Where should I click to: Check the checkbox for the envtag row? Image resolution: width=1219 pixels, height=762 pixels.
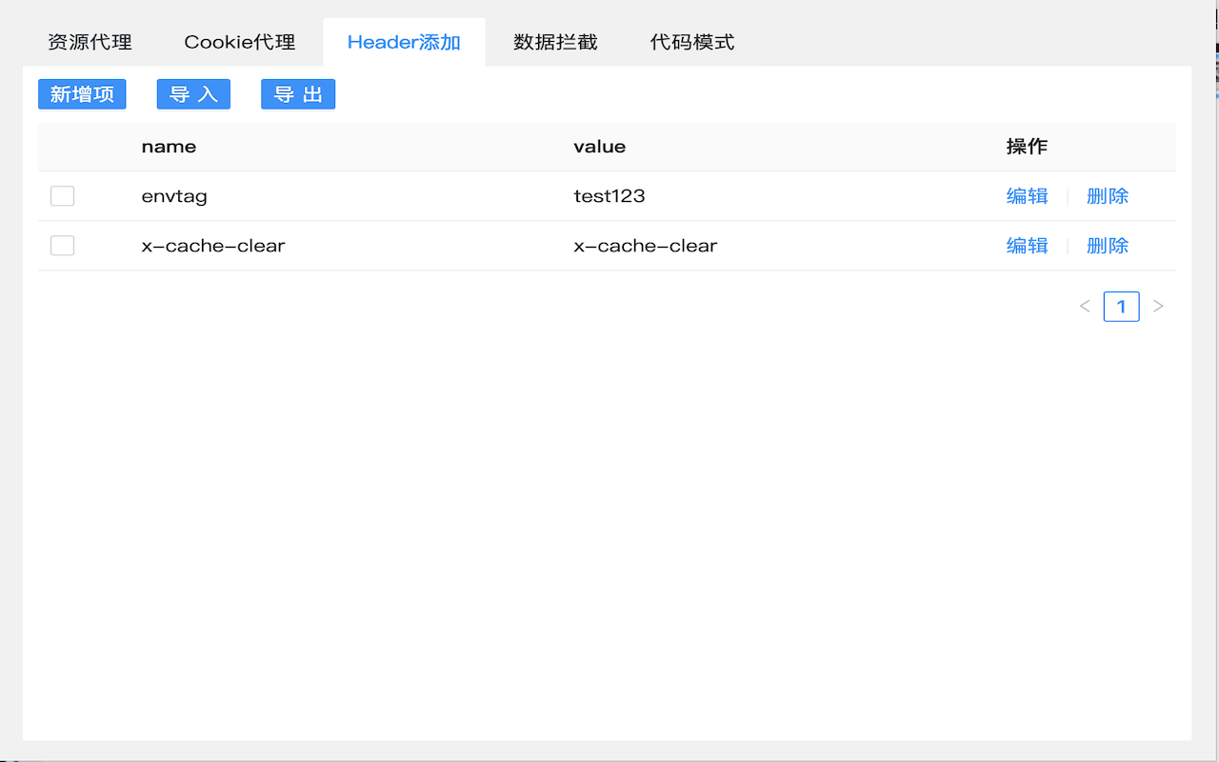[62, 195]
